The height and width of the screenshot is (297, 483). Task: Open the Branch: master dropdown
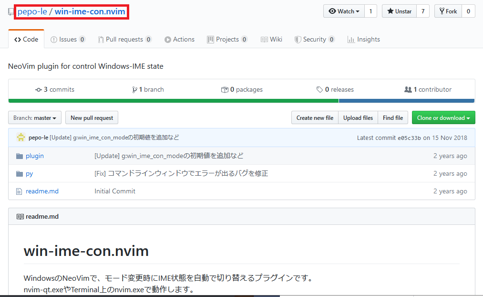(x=35, y=117)
